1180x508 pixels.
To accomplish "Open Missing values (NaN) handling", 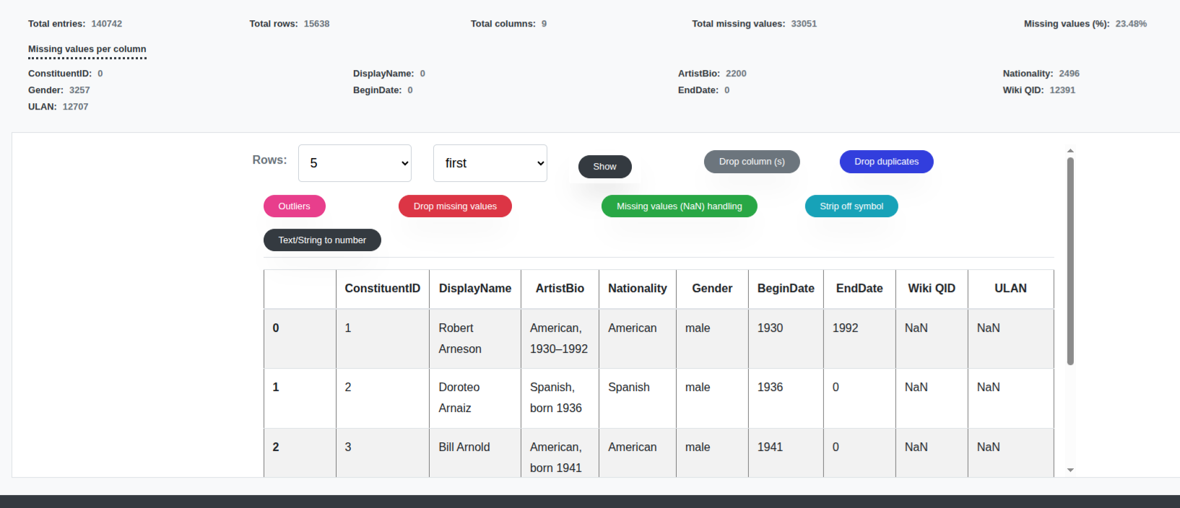I will [679, 206].
